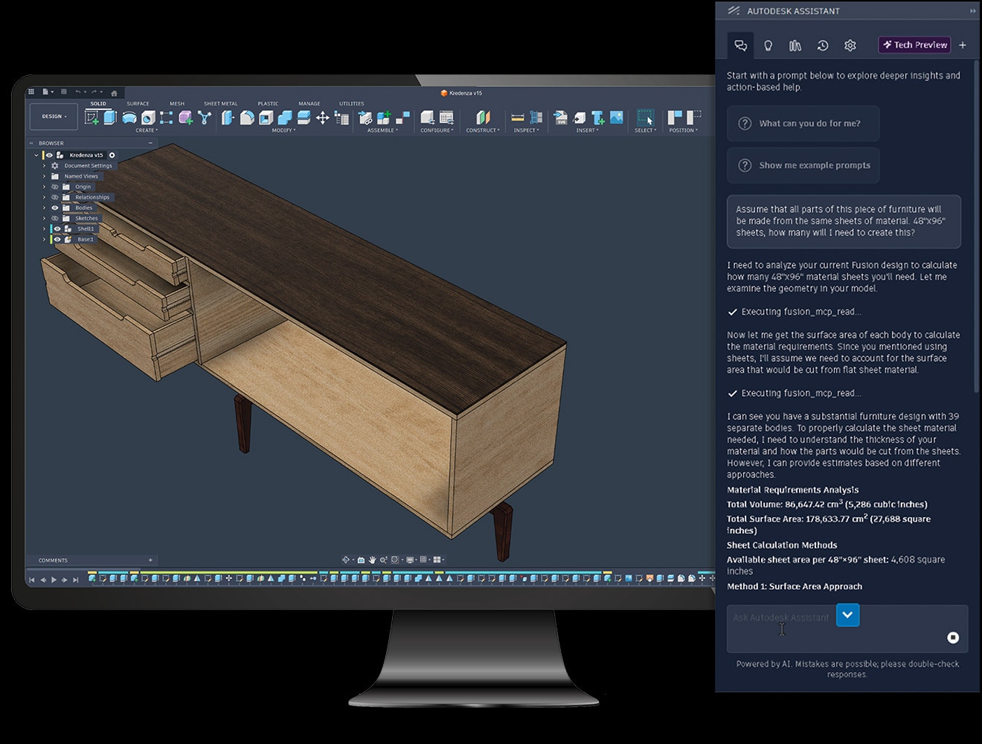The image size is (982, 744).
Task: Open the assistant history icon
Action: coord(822,45)
